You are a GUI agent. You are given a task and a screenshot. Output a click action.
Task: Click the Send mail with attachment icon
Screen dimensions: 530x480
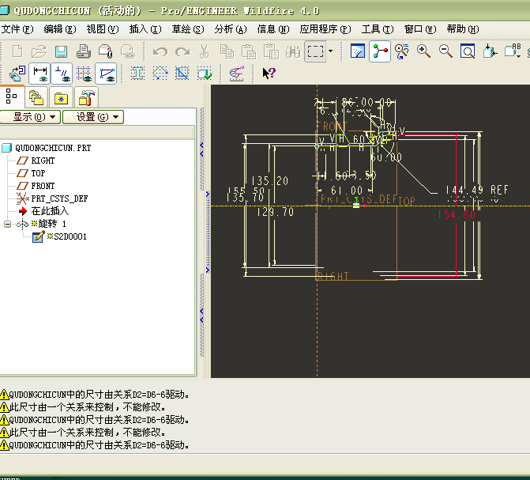[x=106, y=51]
